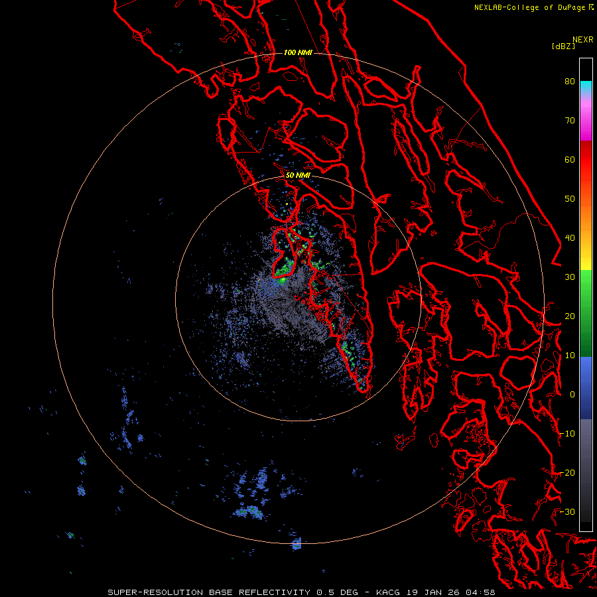Select the 50 NMI range ring label
597x597 pixels.
click(298, 176)
